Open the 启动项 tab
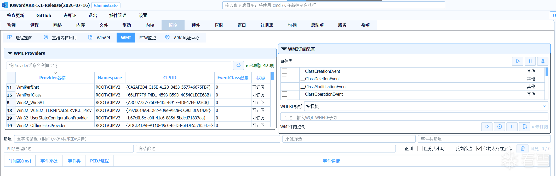This screenshot has width=556, height=176. (317, 25)
